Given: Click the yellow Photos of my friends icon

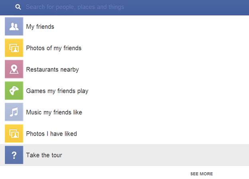Looking at the screenshot, I should tap(14, 48).
